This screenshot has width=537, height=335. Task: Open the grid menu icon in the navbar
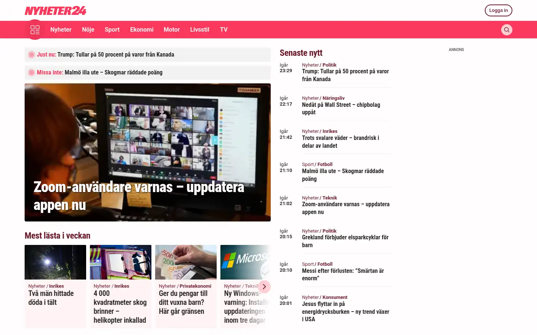click(x=35, y=30)
